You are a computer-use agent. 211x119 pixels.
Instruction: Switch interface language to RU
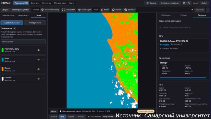pyautogui.click(x=189, y=3)
